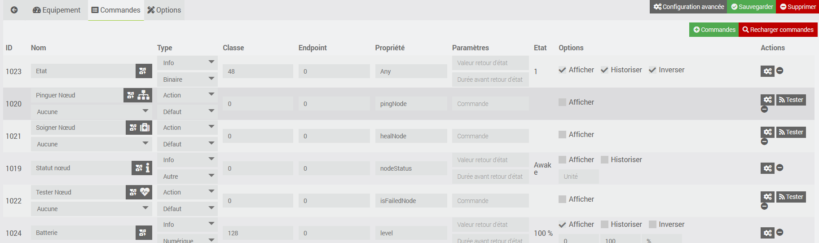Uncheck Inverser for the Etat command
Screen dimensions: 819x243
(652, 70)
